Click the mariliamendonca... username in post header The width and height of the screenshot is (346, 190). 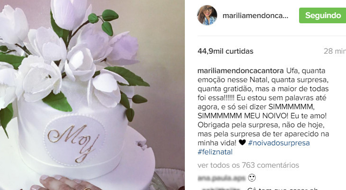coord(255,16)
